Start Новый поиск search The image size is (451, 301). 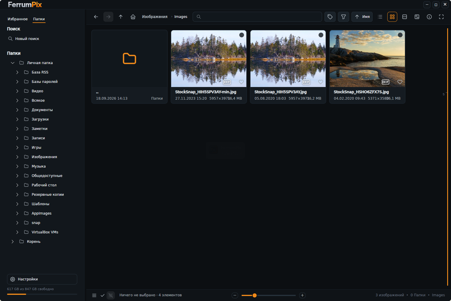coord(27,39)
